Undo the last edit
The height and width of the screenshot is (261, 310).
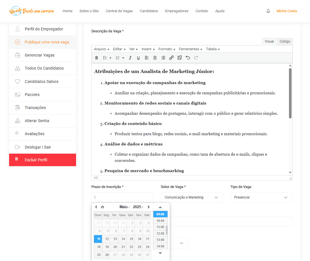(x=188, y=58)
